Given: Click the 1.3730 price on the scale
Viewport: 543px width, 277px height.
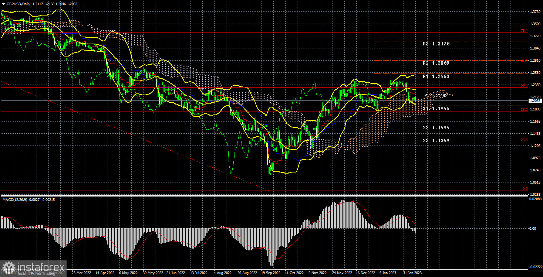Looking at the screenshot, I should tap(535, 12).
